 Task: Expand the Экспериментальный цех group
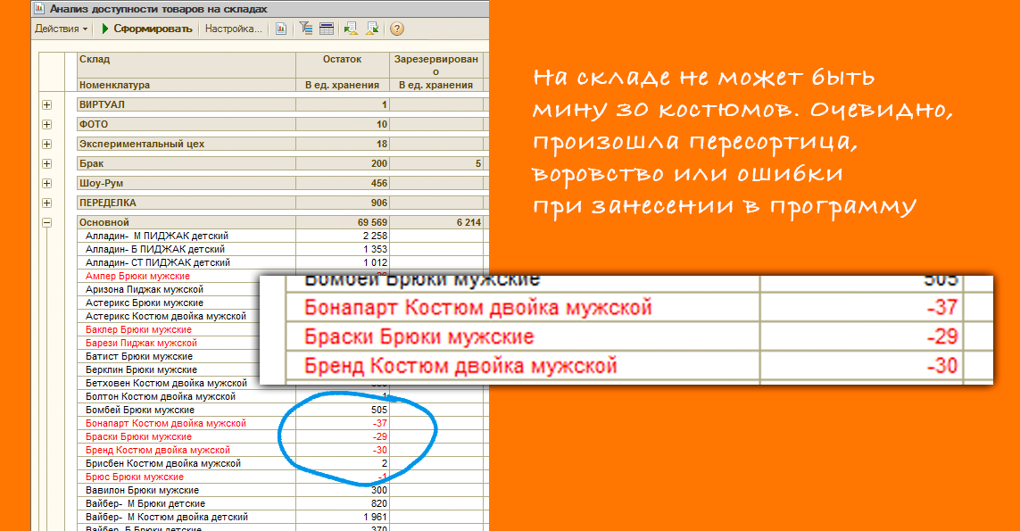pyautogui.click(x=46, y=144)
